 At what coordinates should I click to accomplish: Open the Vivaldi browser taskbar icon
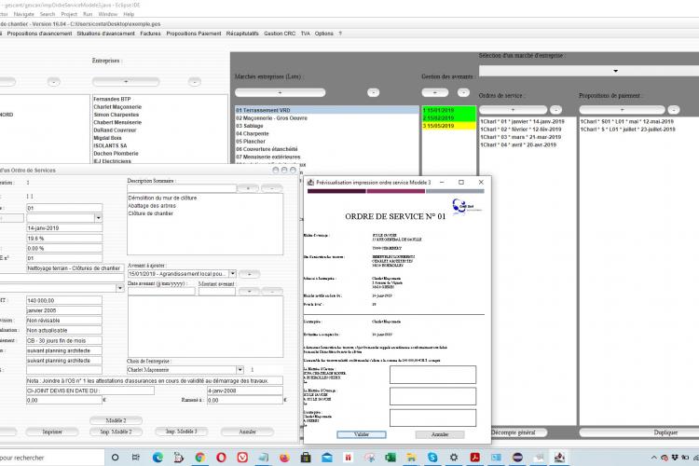[x=242, y=457]
